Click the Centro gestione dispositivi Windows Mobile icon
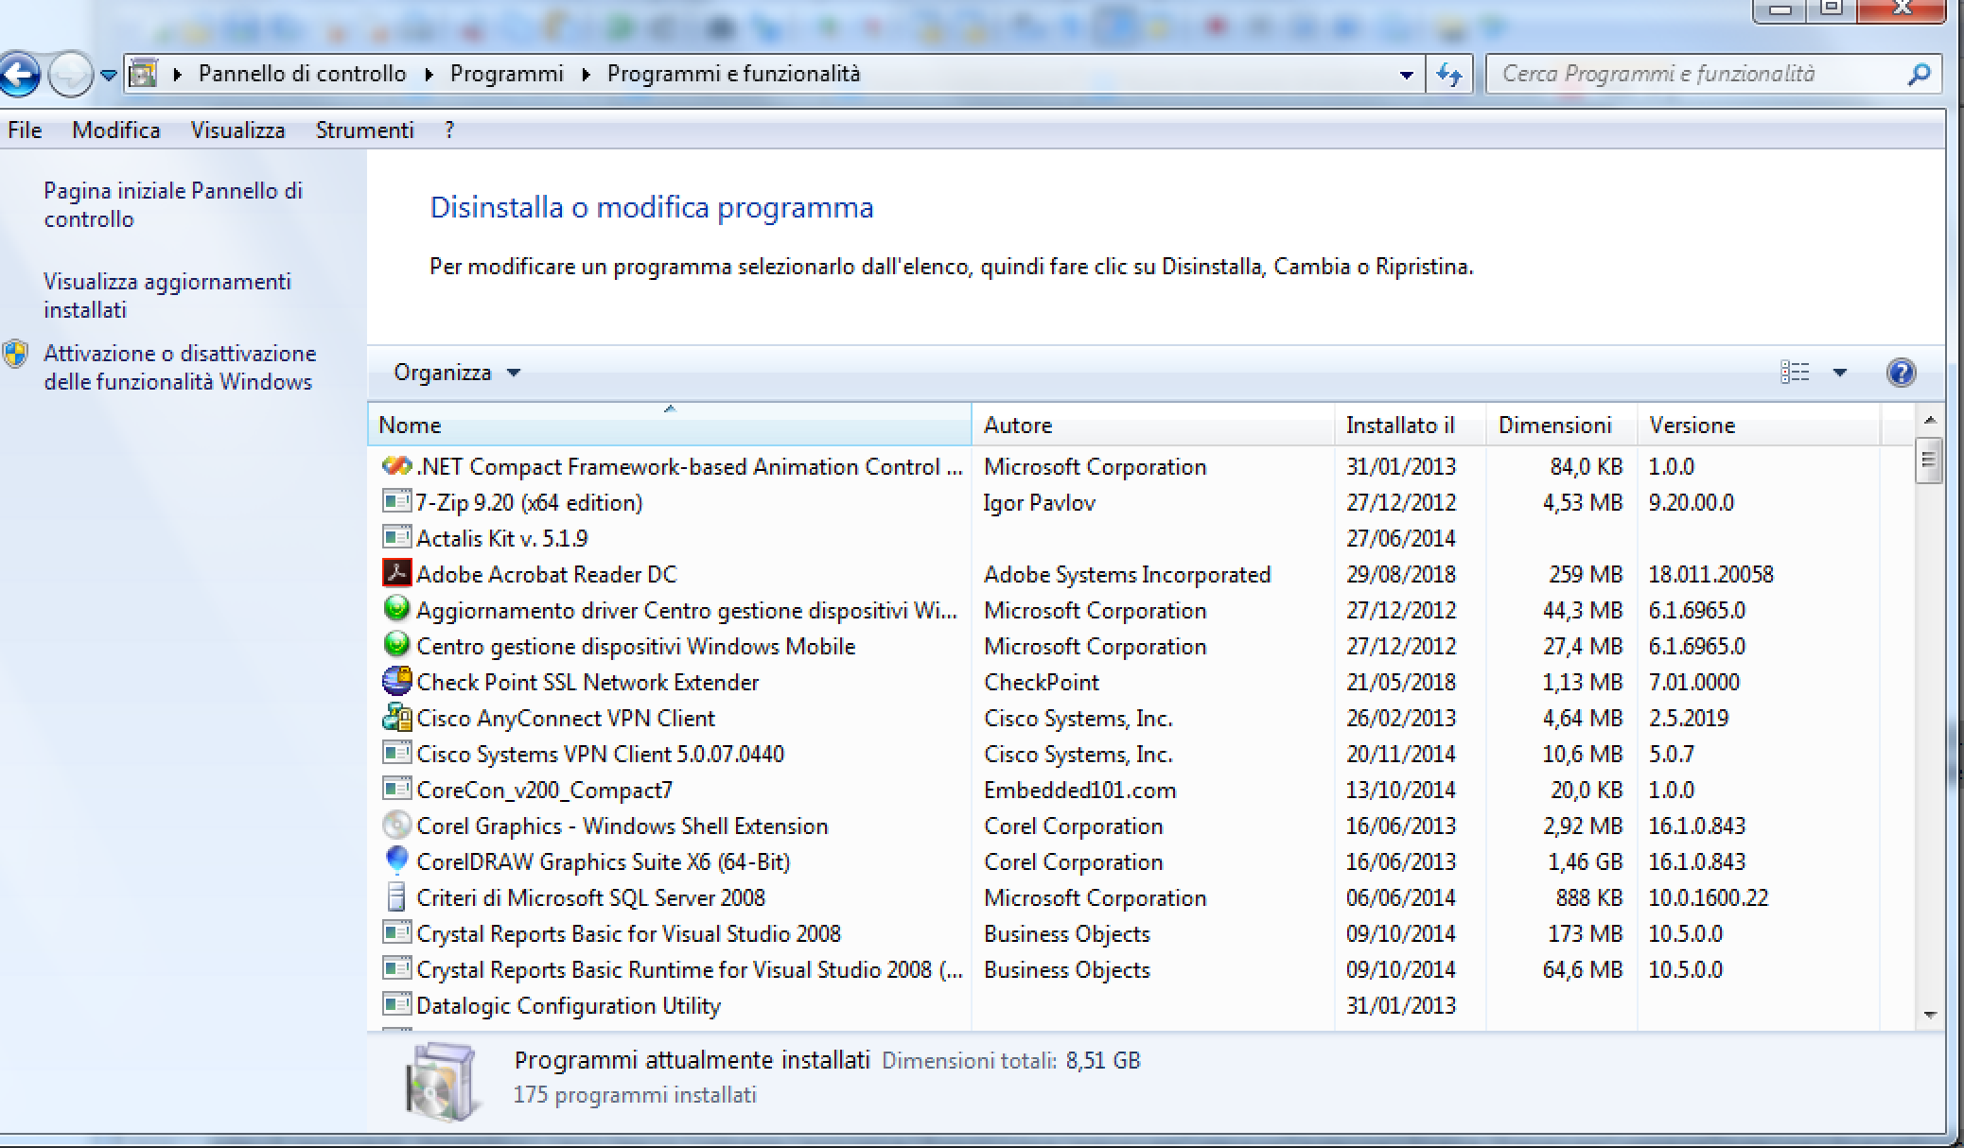The height and width of the screenshot is (1148, 1964). click(396, 645)
